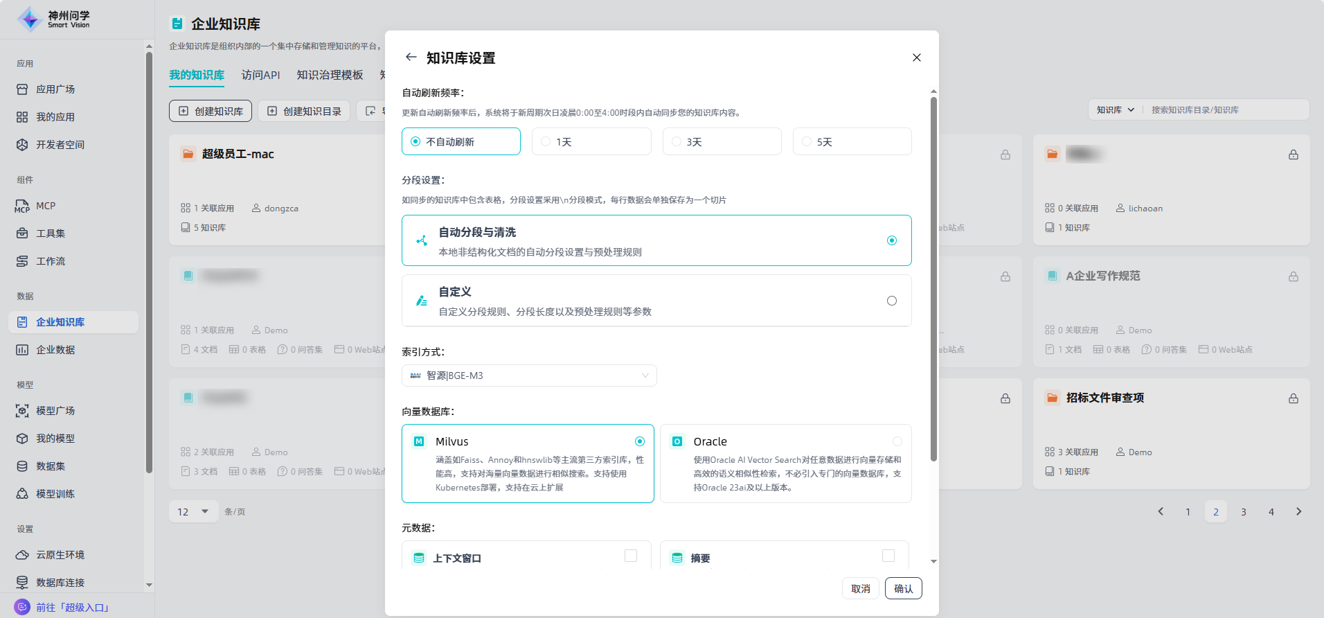
Task: Open 企业数据 from the sidebar
Action: pyautogui.click(x=55, y=350)
